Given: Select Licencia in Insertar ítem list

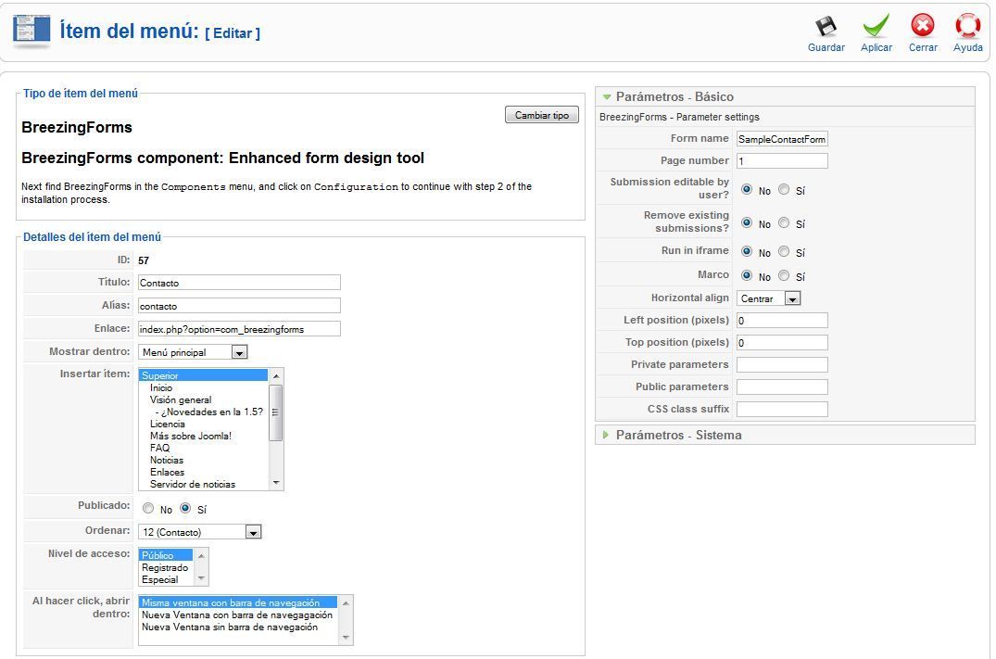Looking at the screenshot, I should pyautogui.click(x=203, y=424).
